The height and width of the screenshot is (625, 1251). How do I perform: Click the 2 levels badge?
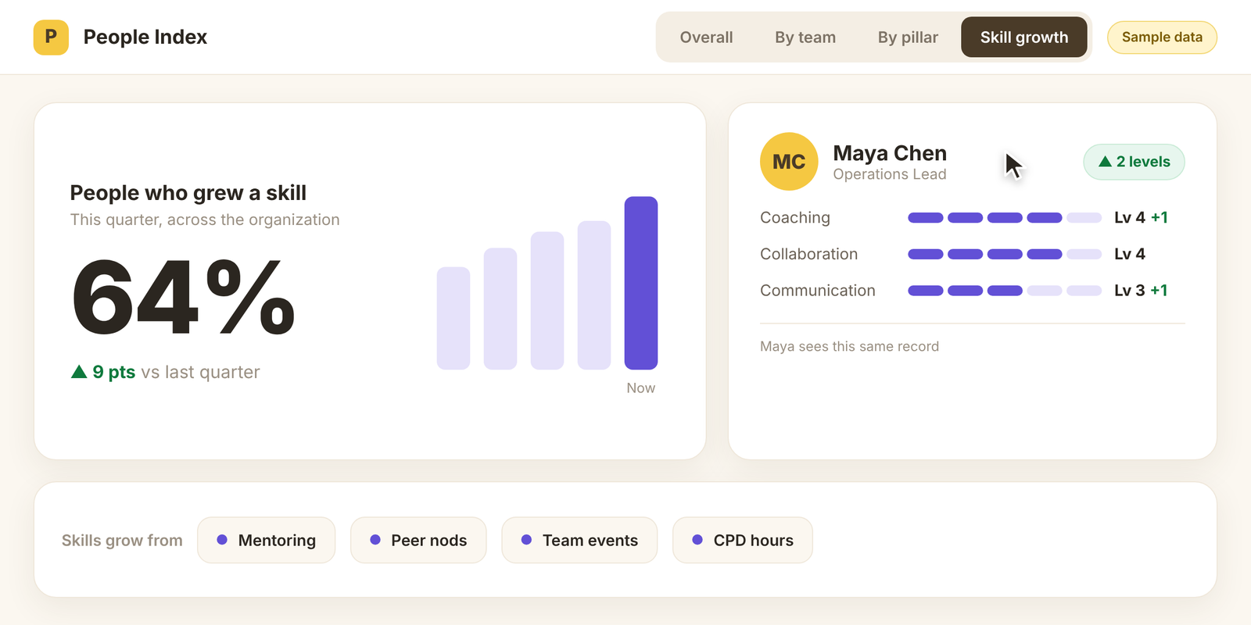point(1134,162)
